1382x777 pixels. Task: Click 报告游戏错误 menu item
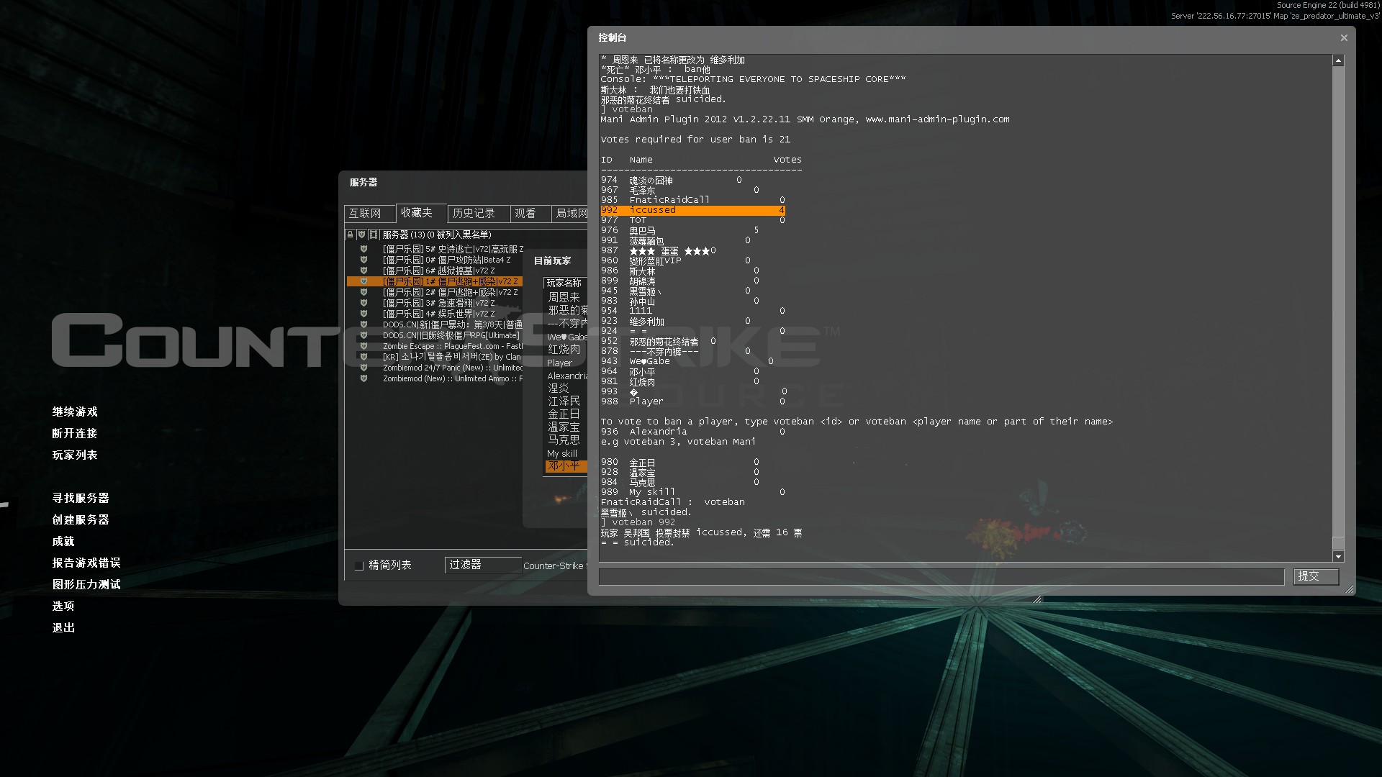coord(86,563)
